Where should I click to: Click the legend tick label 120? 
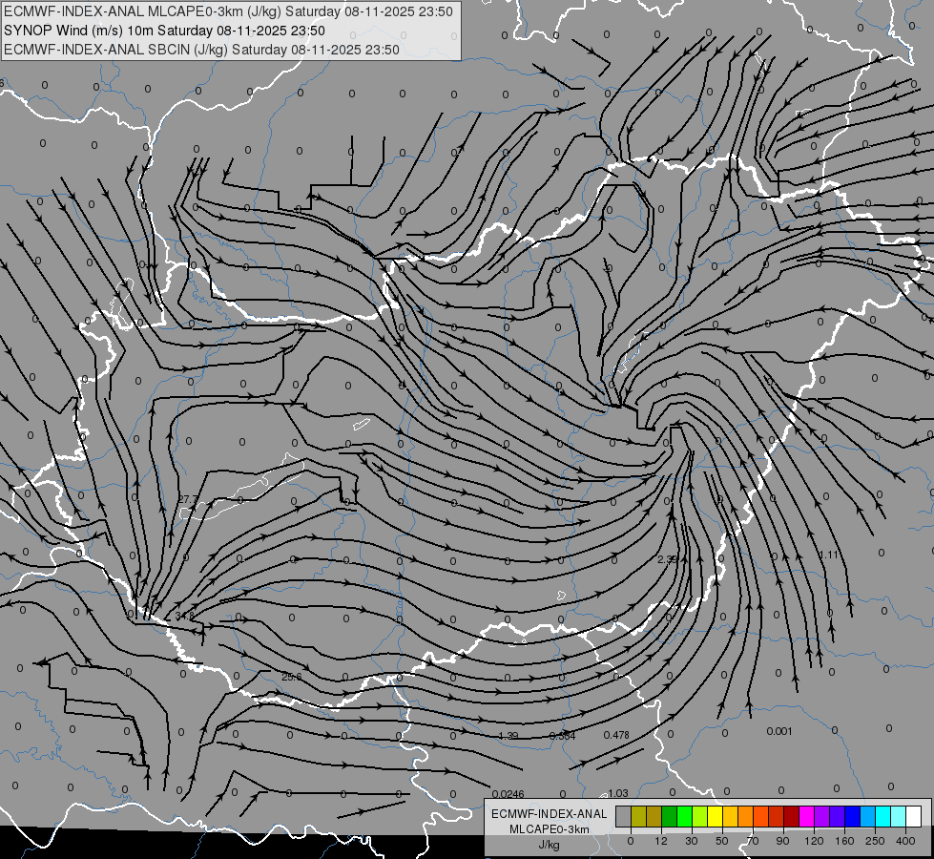pyautogui.click(x=814, y=841)
